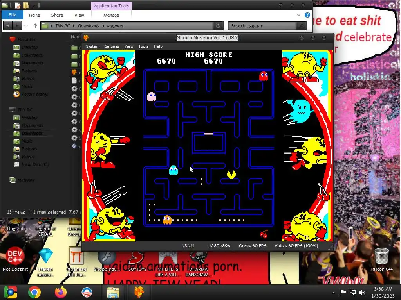Open Google Chrome from the taskbar
The width and height of the screenshot is (401, 300).
(34, 292)
